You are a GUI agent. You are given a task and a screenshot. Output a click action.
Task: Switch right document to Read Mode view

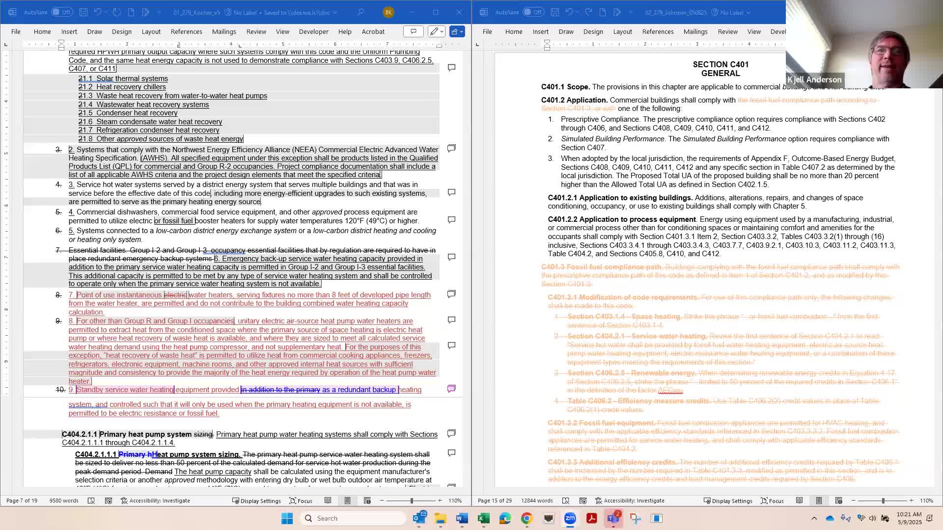[799, 501]
